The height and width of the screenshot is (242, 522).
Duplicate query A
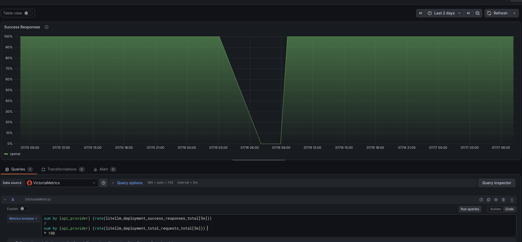coord(489,200)
